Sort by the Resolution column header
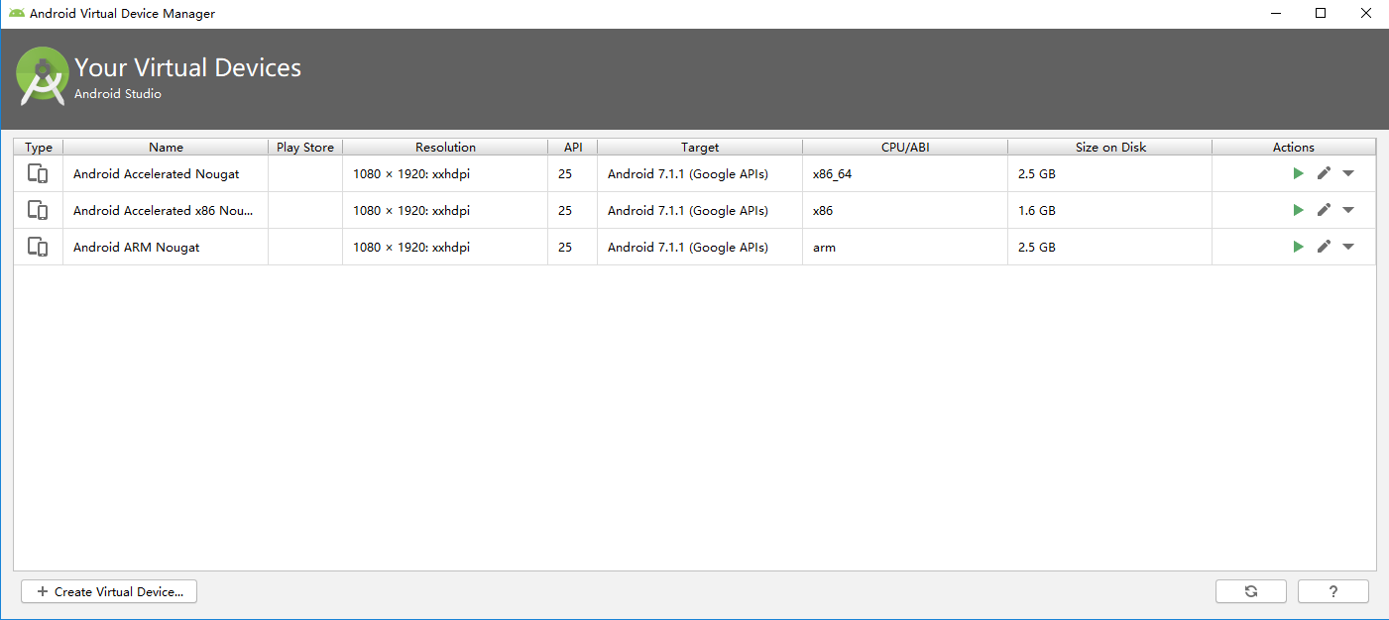This screenshot has width=1389, height=620. click(445, 147)
